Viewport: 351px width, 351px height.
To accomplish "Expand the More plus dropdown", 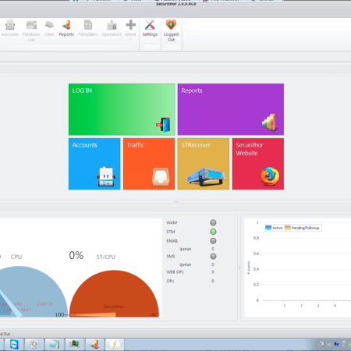I will click(x=130, y=29).
